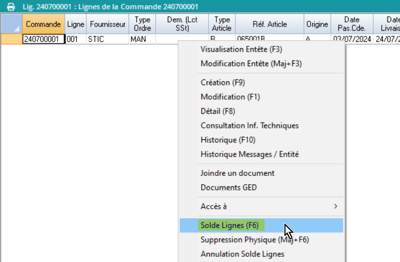Select the orange row header of line 001

pos(11,39)
